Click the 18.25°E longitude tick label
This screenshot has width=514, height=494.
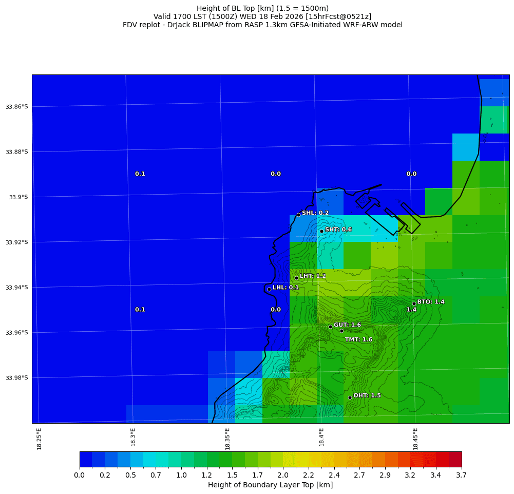tap(40, 438)
